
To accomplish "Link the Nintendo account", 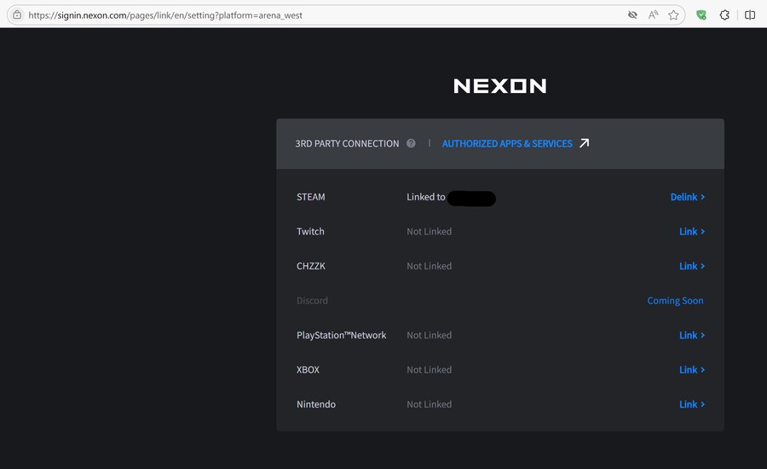I will pyautogui.click(x=692, y=404).
